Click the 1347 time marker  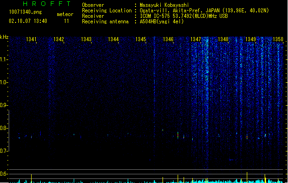coord(196,39)
